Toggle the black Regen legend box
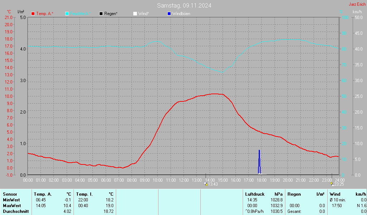This screenshot has height=215, width=367. tap(101, 14)
